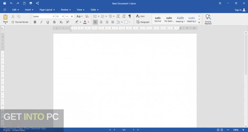Align text left
Image resolution: width=248 pixels, height=132 pixels.
[x=95, y=22]
